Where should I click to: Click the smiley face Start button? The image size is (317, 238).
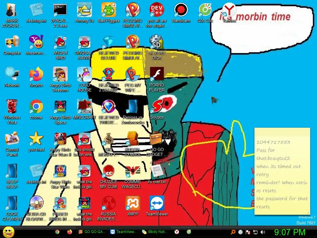[x=8, y=232]
